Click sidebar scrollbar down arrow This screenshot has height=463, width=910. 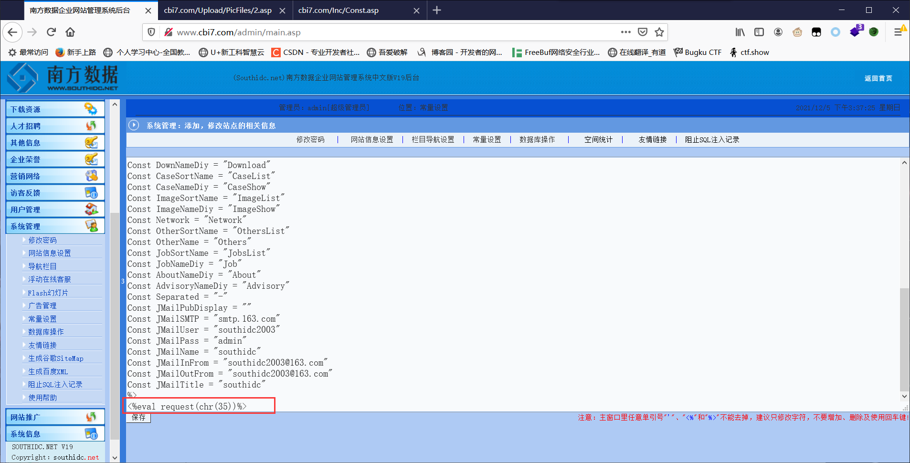click(x=115, y=457)
